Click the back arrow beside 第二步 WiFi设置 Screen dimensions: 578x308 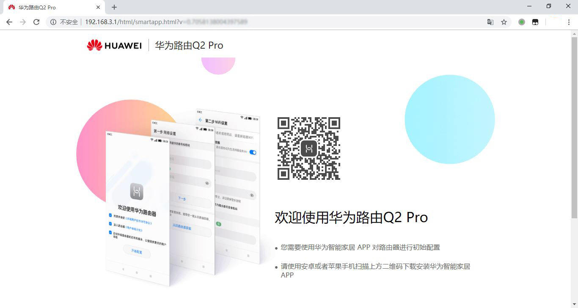[201, 120]
